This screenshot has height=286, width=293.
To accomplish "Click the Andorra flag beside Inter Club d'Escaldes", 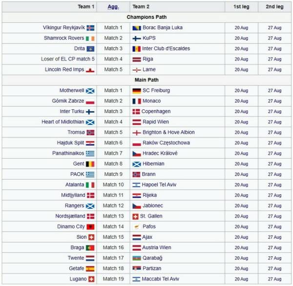I will [136, 49].
